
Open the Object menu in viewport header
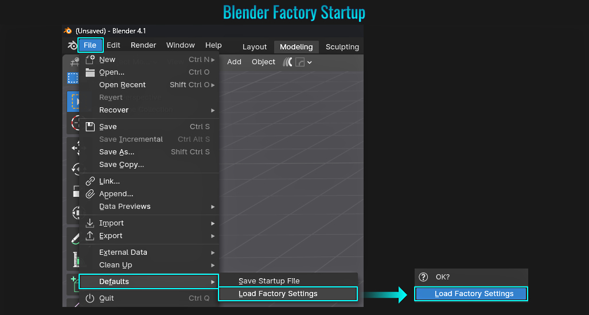pos(263,62)
